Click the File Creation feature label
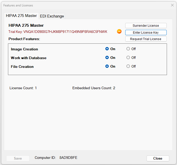Image resolution: width=177 pixels, height=165 pixels. tap(22, 67)
